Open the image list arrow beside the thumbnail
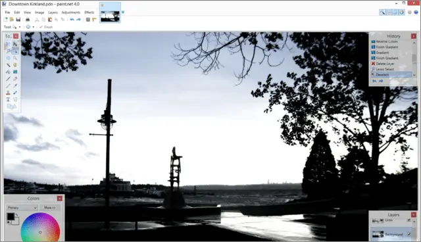This screenshot has height=242, width=421. (x=123, y=12)
